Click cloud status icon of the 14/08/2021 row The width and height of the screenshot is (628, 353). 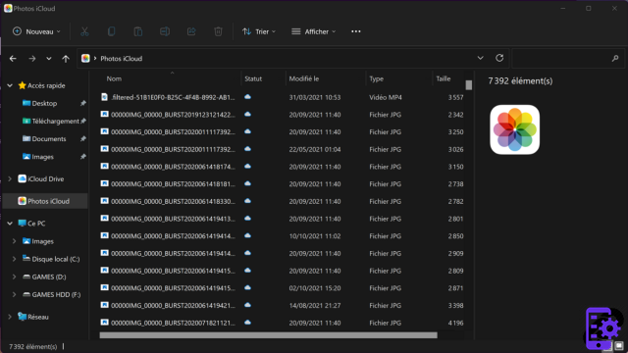248,305
